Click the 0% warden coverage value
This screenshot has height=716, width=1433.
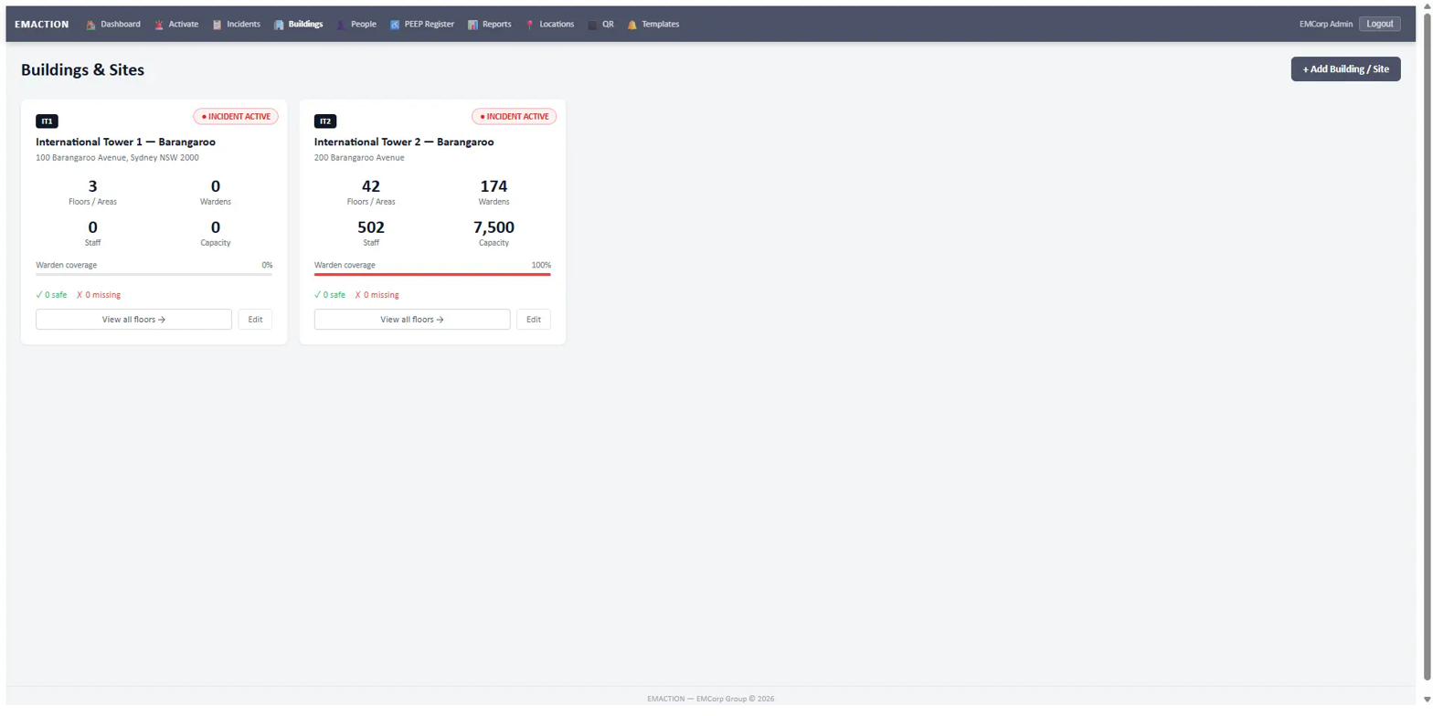pyautogui.click(x=267, y=266)
